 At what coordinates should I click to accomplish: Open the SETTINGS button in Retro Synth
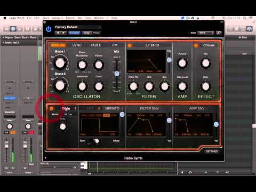point(212,151)
